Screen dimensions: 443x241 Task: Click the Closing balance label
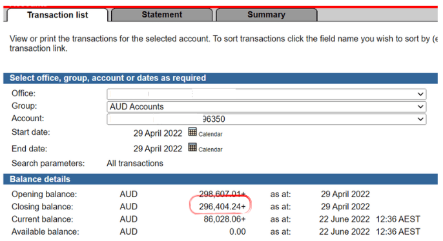point(43,207)
